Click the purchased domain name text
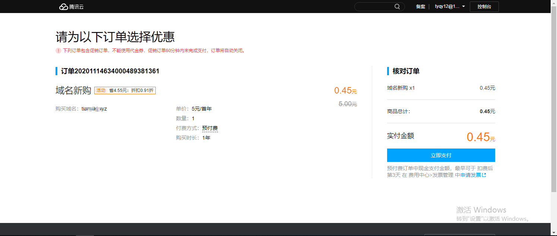This screenshot has height=236, width=557. pos(94,108)
